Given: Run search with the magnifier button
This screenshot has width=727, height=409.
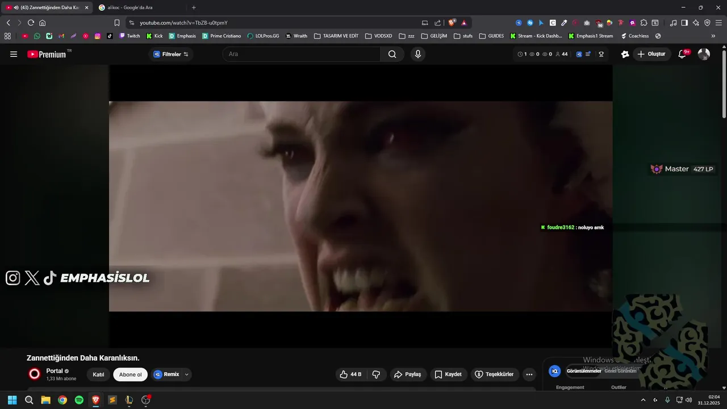Looking at the screenshot, I should tap(392, 54).
